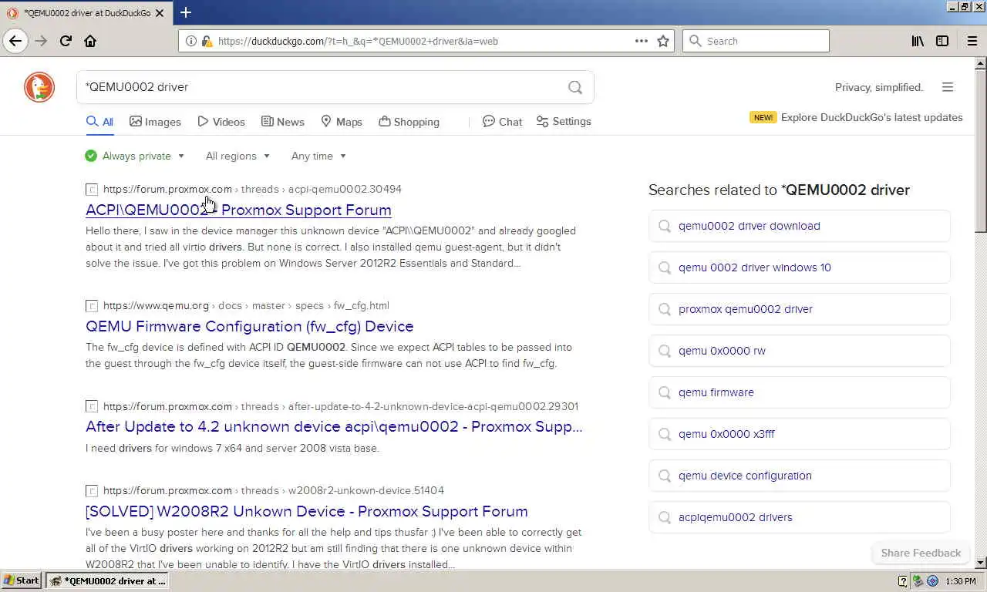The image size is (987, 592).
Task: Search related 'acpiqemu0002 drivers'
Action: pos(799,517)
